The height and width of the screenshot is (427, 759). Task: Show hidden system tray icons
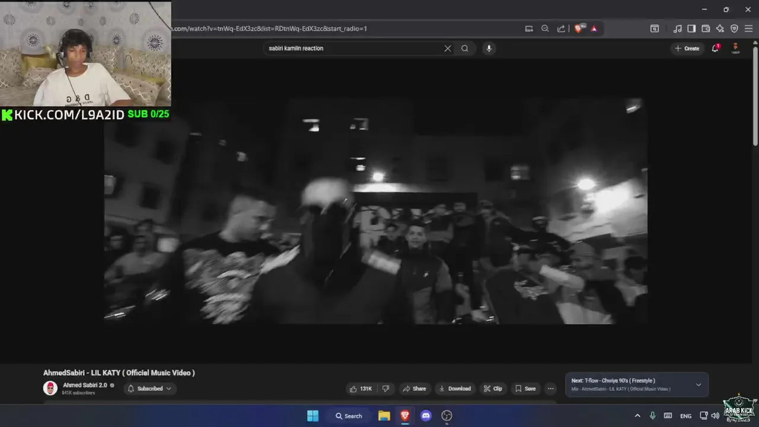[x=637, y=416]
